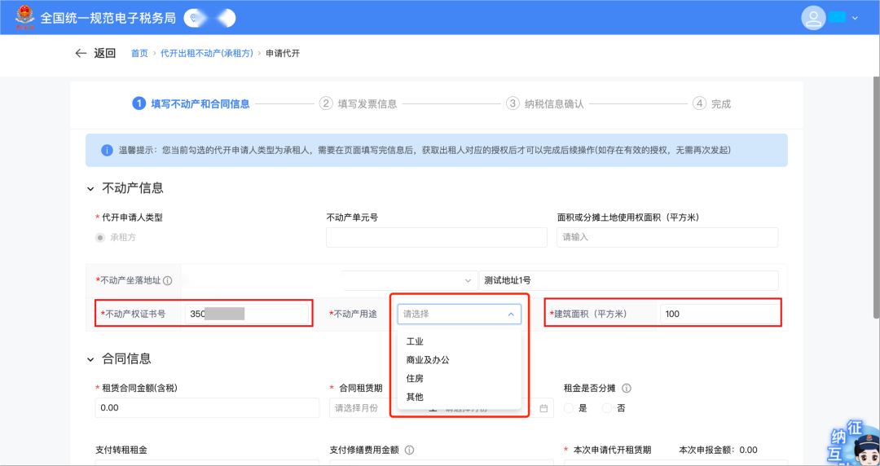Screen dimensions: 880x466
Task: Select 是 for 租金是否分摊
Action: pos(569,408)
